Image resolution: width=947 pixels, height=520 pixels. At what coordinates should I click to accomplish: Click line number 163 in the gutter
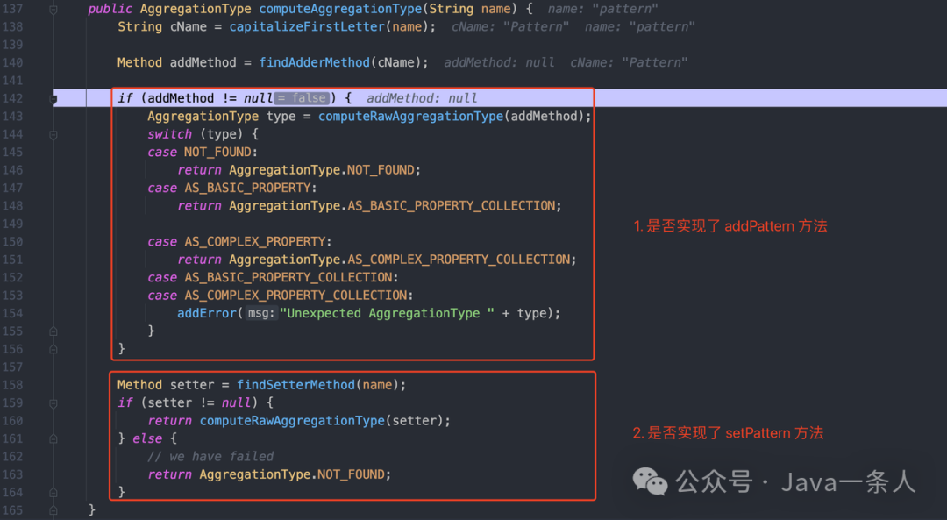pyautogui.click(x=12, y=474)
